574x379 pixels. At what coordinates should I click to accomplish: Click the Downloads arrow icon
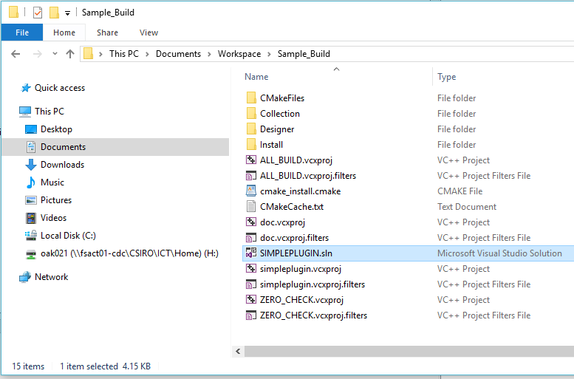[x=31, y=165]
